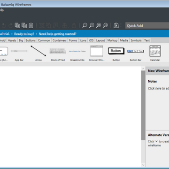169x169 pixels.
Task: Open the Forms library tab
Action: (73, 40)
